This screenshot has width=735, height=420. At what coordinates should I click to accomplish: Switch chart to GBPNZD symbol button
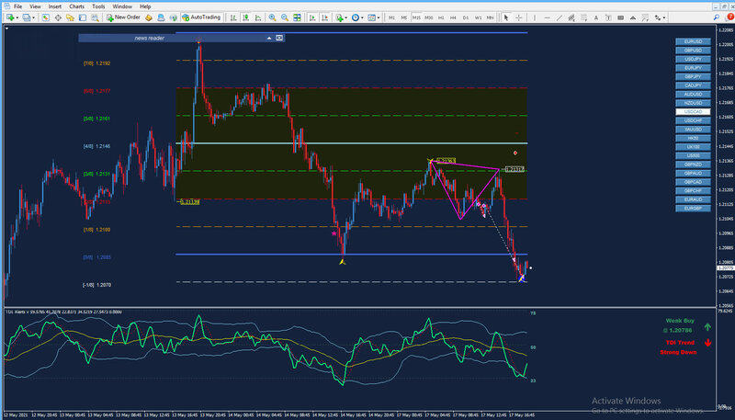693,165
